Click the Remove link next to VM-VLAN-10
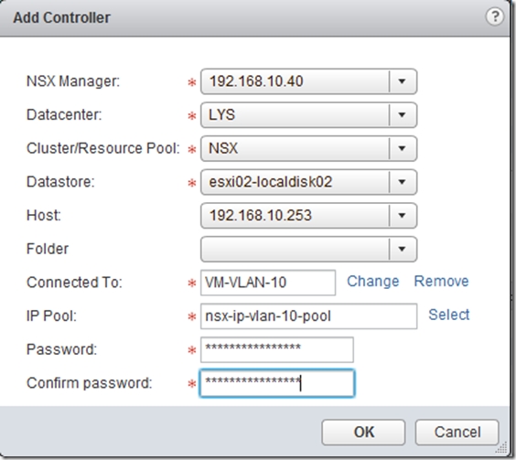Screen dimensions: 516x460 coord(441,282)
